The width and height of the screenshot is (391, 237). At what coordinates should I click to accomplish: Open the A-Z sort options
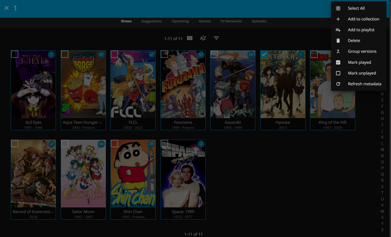tap(203, 38)
